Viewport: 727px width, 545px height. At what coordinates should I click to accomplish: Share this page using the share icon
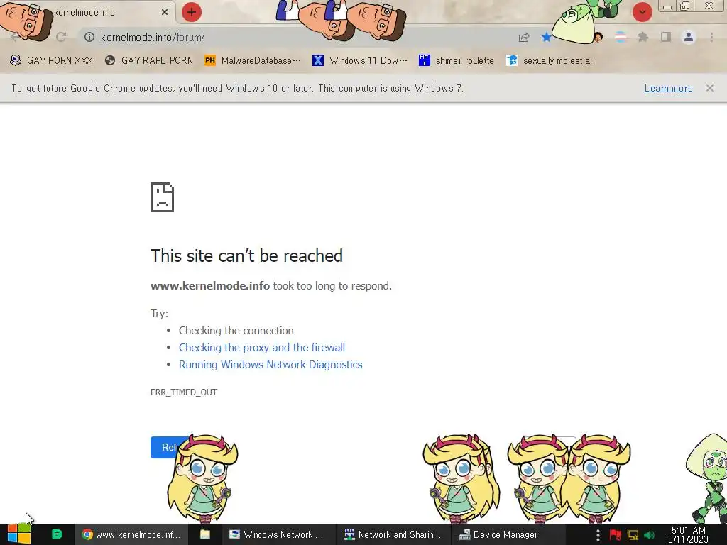click(524, 37)
